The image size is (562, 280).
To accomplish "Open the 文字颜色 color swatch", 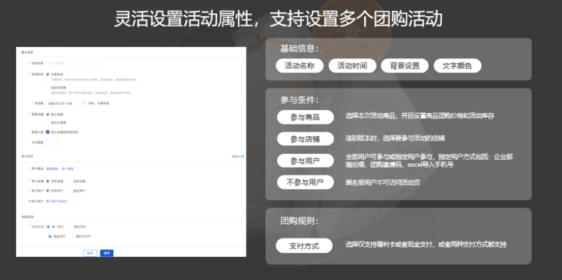I will pos(52,142).
